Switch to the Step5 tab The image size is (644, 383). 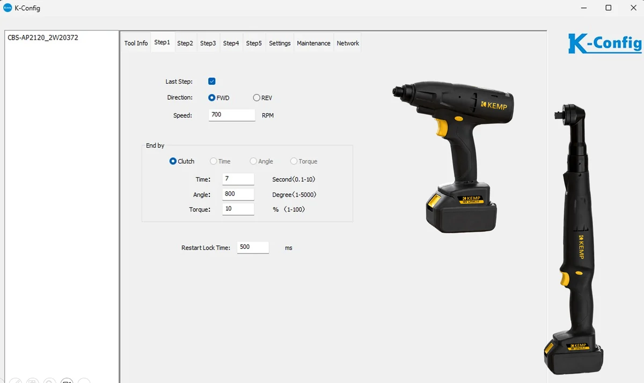(254, 43)
